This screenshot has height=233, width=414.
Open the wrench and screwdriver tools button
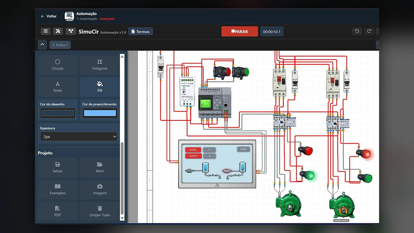(58, 31)
